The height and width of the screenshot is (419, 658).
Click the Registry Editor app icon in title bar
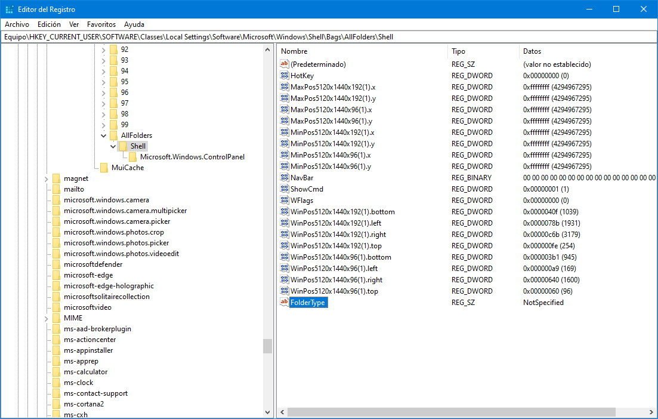[x=9, y=9]
